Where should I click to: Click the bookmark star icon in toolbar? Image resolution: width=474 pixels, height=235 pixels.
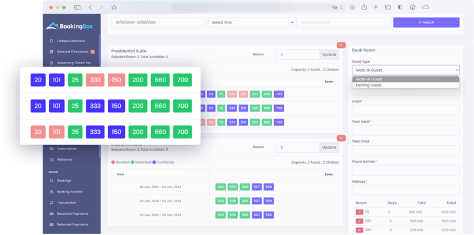point(114,7)
